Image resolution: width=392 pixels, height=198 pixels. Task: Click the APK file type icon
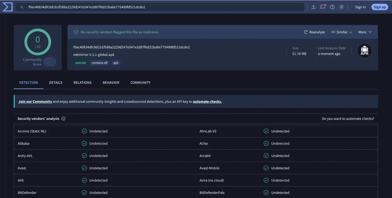pyautogui.click(x=364, y=51)
